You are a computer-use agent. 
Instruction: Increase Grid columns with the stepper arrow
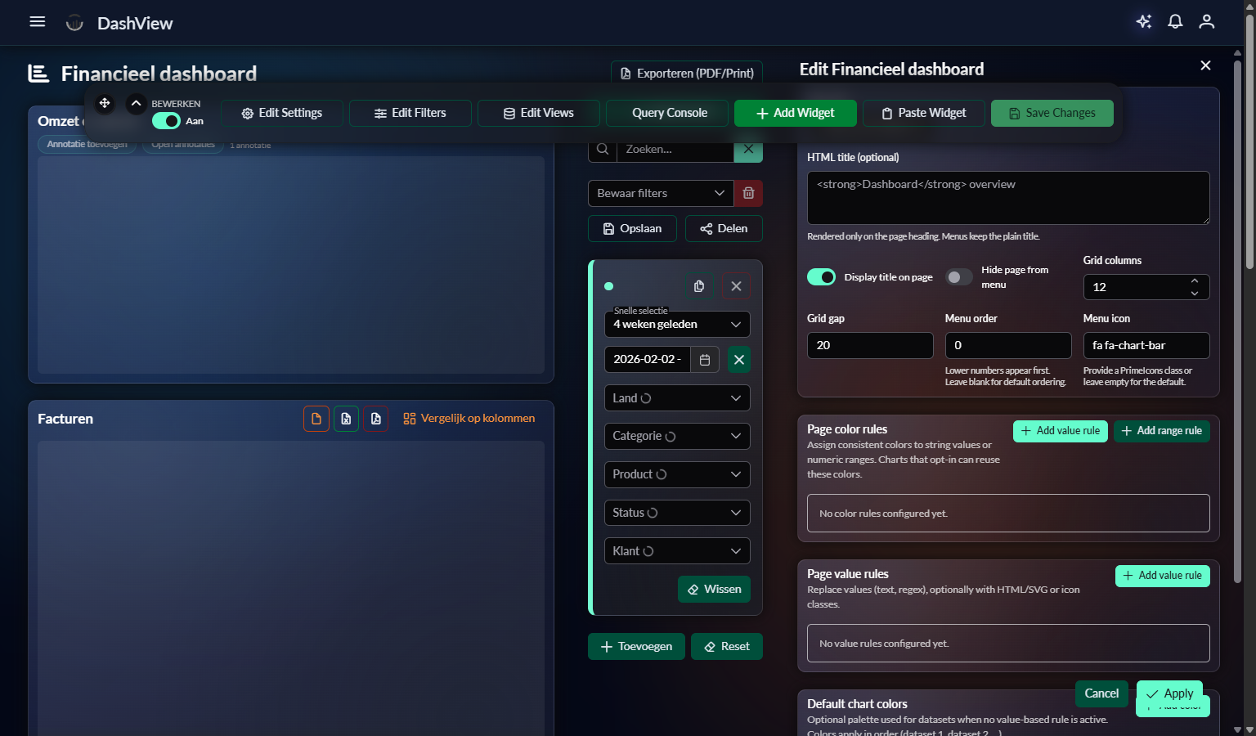coord(1194,281)
